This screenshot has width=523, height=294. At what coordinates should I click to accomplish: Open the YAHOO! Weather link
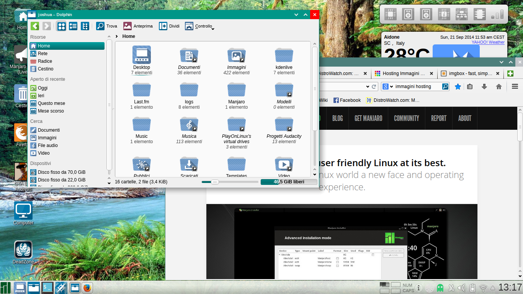point(488,42)
